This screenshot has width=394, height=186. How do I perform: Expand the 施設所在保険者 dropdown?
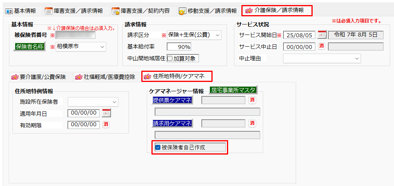click(x=93, y=102)
